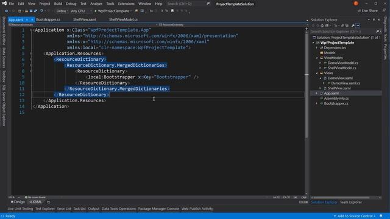Screen dimensions: 390x219
Task: Switch to the Design view tab
Action: tap(18, 202)
